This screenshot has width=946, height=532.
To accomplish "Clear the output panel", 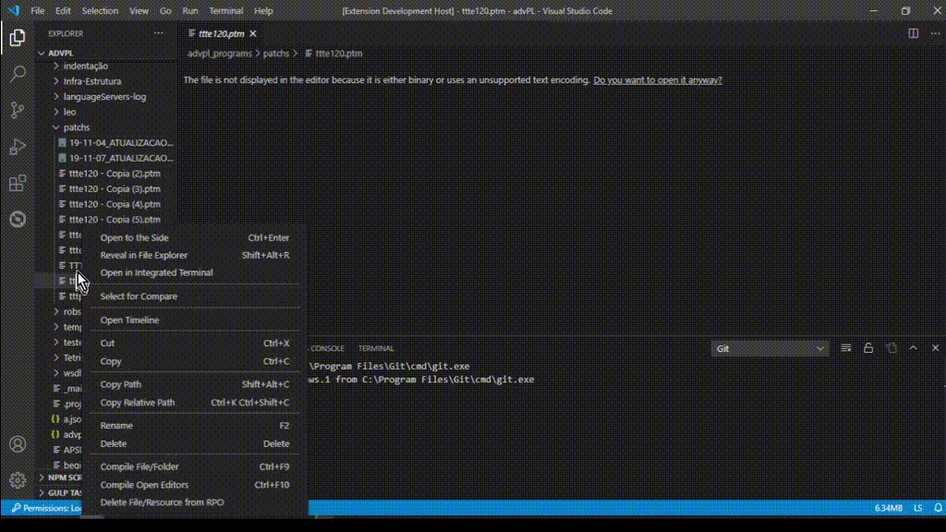I will click(x=846, y=348).
